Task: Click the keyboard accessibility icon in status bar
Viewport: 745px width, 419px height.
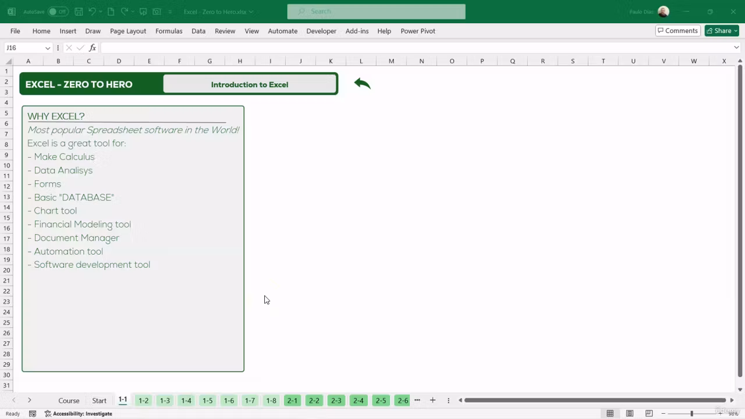Action: coord(31,413)
